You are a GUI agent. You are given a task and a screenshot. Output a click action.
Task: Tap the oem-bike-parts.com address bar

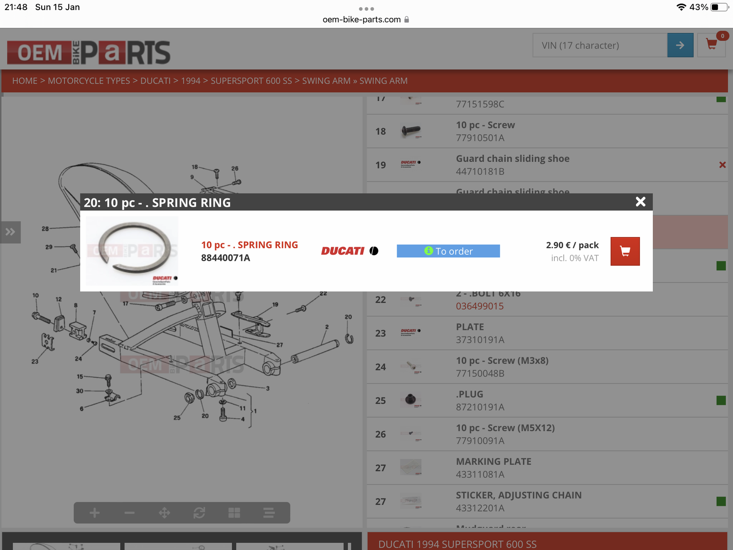tap(366, 19)
